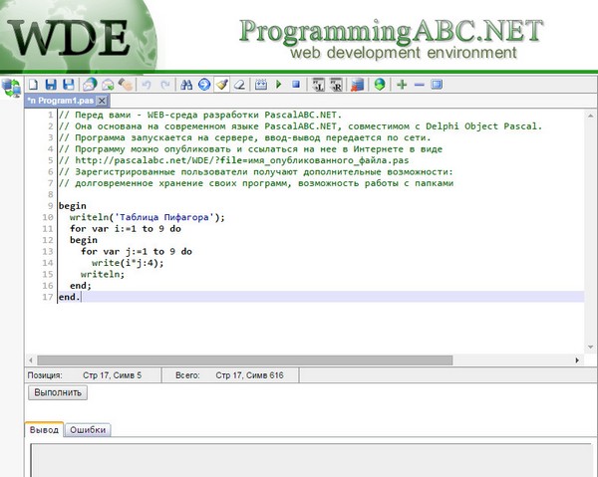Run the program with green play icon
This screenshot has height=477, width=598.
[x=279, y=85]
